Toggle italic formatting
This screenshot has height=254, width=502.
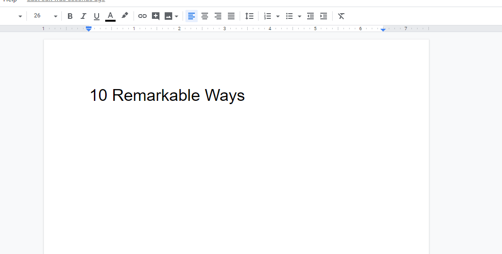pos(83,16)
